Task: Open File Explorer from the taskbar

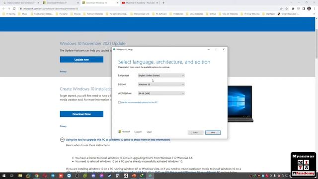Action: pyautogui.click(x=20, y=176)
